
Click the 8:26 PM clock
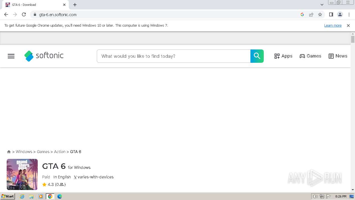coord(341,196)
